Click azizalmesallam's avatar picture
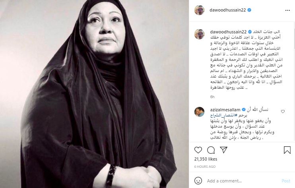The image size is (295, 188). pos(199,112)
